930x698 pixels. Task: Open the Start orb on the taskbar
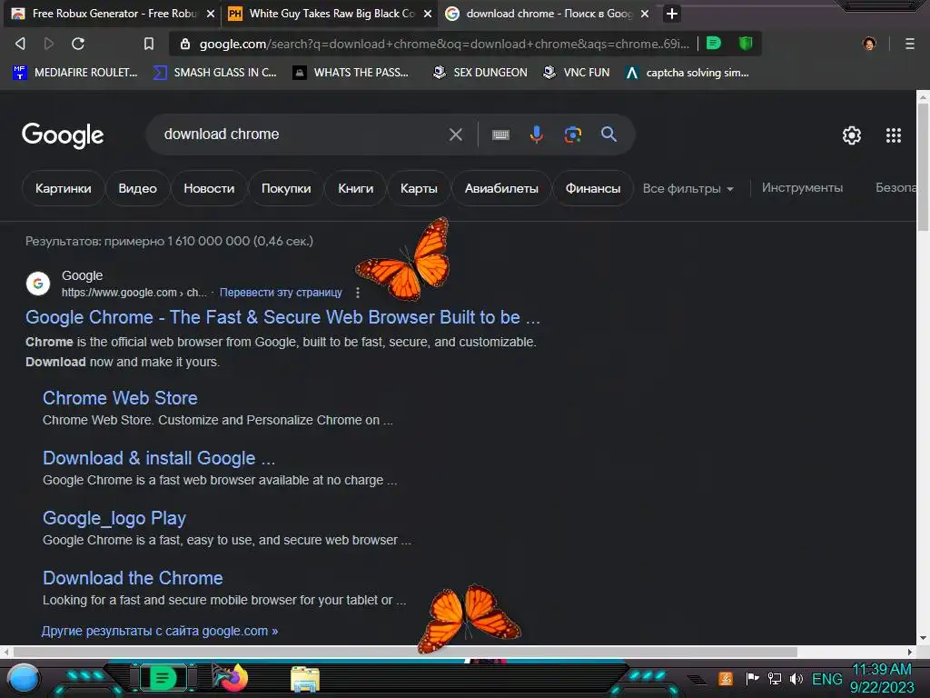[x=24, y=679]
